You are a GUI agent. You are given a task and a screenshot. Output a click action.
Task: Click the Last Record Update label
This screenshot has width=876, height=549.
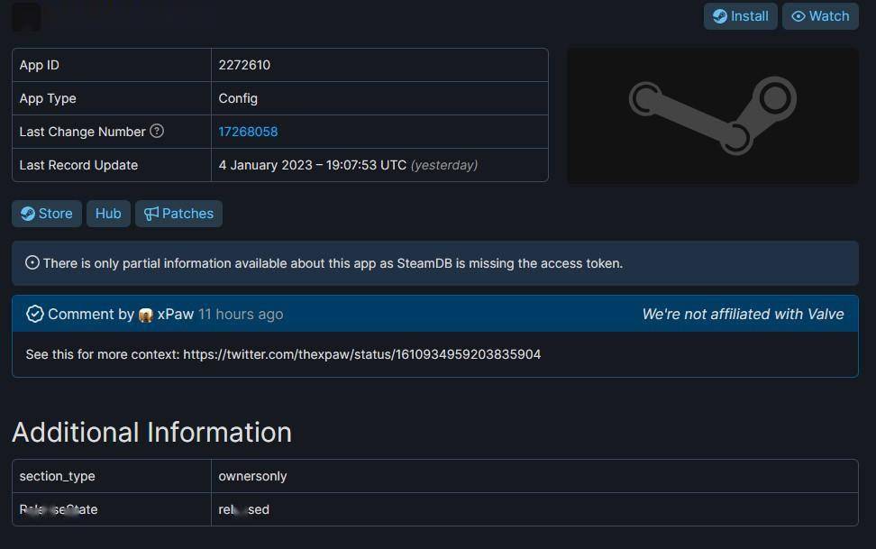(78, 165)
